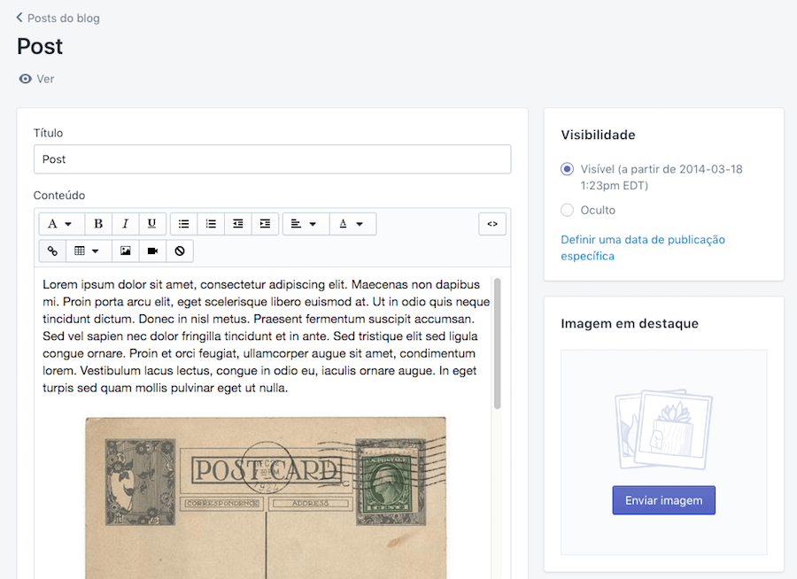Image resolution: width=797 pixels, height=579 pixels.
Task: Insert a bulleted list
Action: (x=183, y=224)
